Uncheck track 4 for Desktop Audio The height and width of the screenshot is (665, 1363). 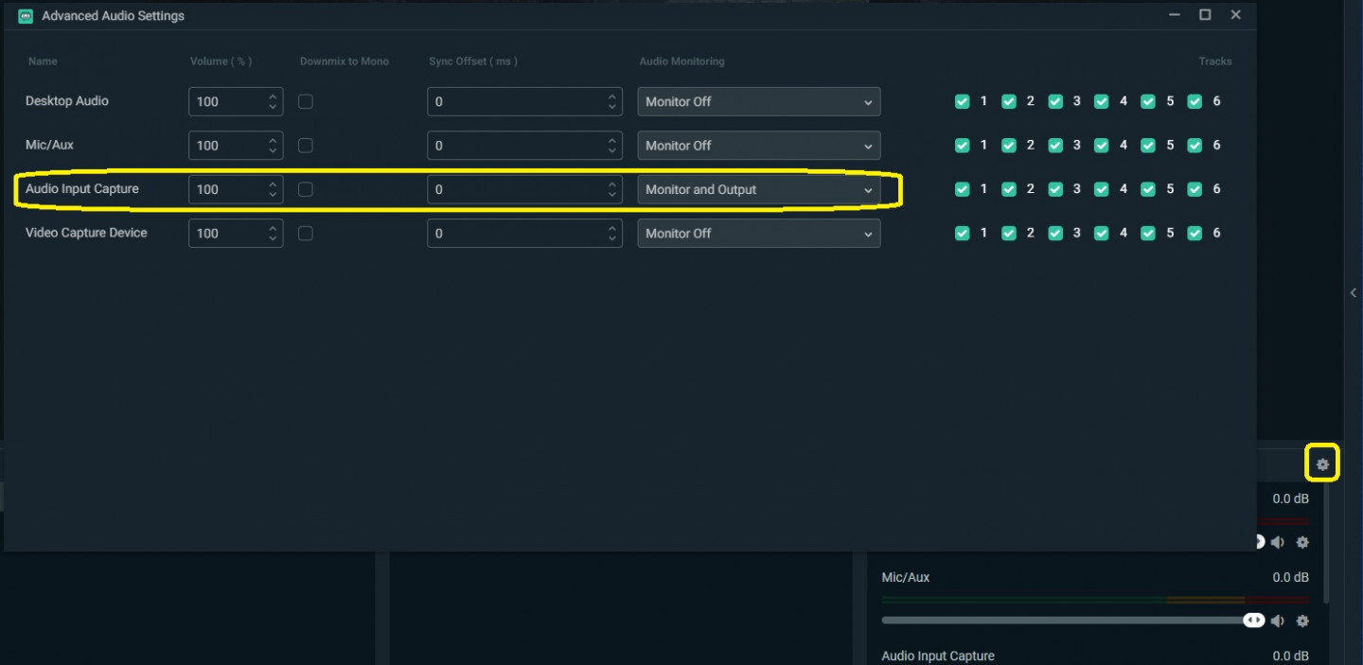pos(1102,101)
